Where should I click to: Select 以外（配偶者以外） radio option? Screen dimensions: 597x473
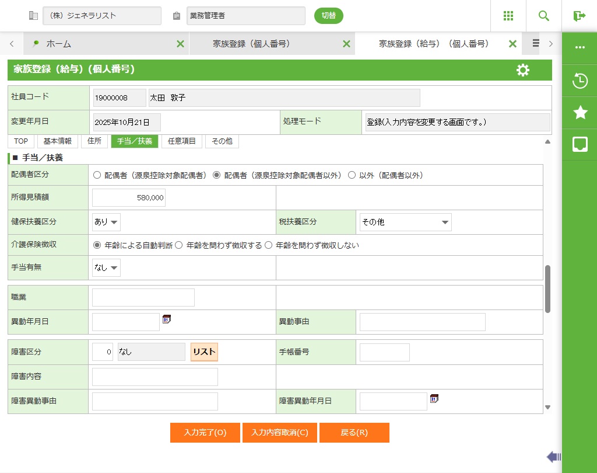click(x=352, y=175)
